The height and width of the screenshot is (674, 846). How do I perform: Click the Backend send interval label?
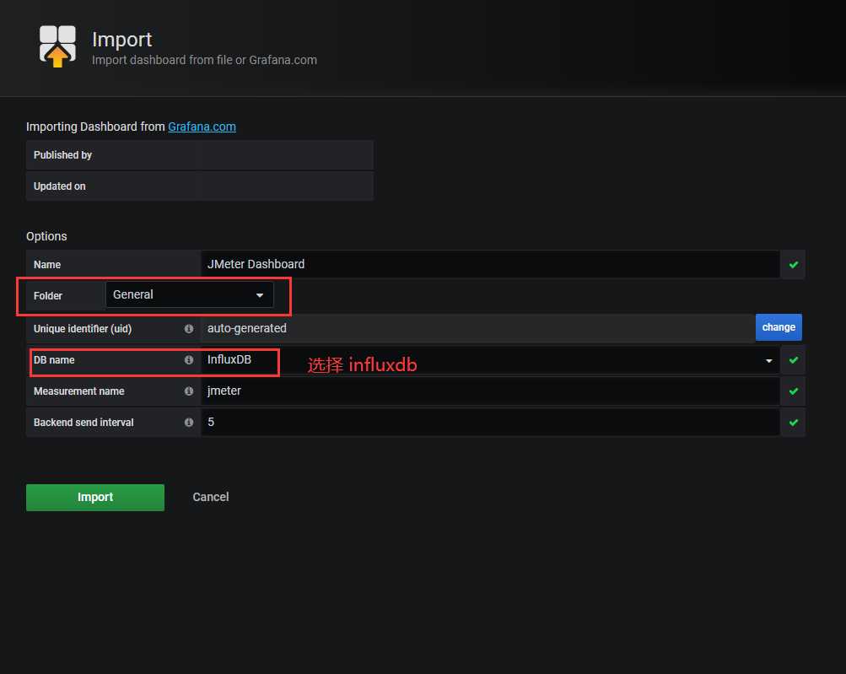coord(84,423)
